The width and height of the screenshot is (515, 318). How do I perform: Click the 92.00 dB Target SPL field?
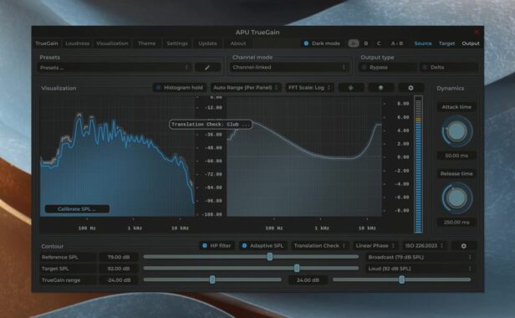pos(118,269)
